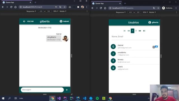Open Anônima profile in right browser
The width and height of the screenshot is (179, 101).
[x=167, y=8]
